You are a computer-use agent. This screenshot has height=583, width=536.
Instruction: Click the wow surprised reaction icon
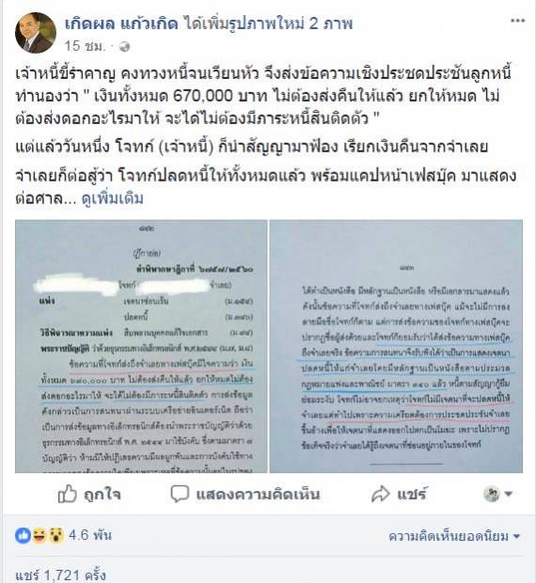point(55,536)
